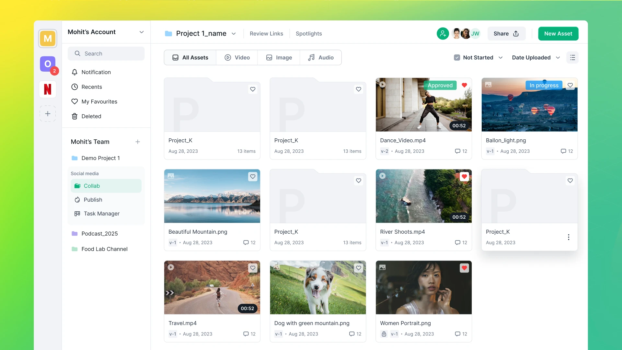622x350 pixels.
Task: Toggle the Not Started checkbox
Action: tap(457, 57)
